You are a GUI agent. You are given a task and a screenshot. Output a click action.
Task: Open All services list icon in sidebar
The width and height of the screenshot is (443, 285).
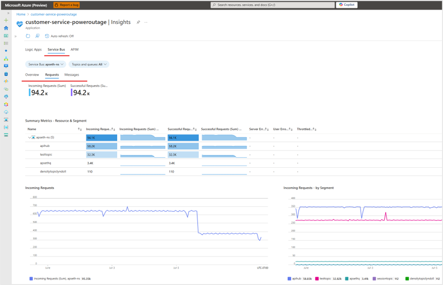tap(6, 43)
